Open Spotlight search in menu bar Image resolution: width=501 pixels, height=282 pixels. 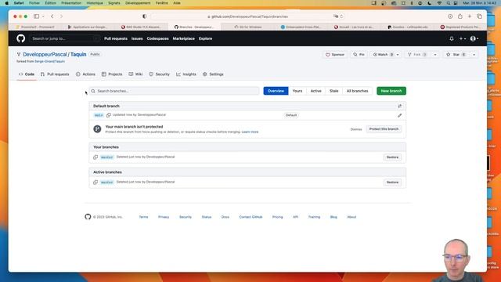[449, 3]
